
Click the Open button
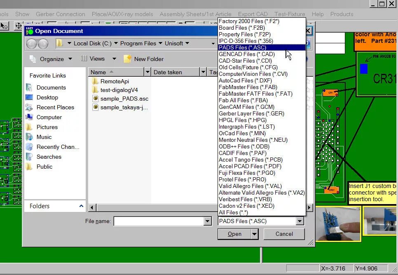pos(234,234)
